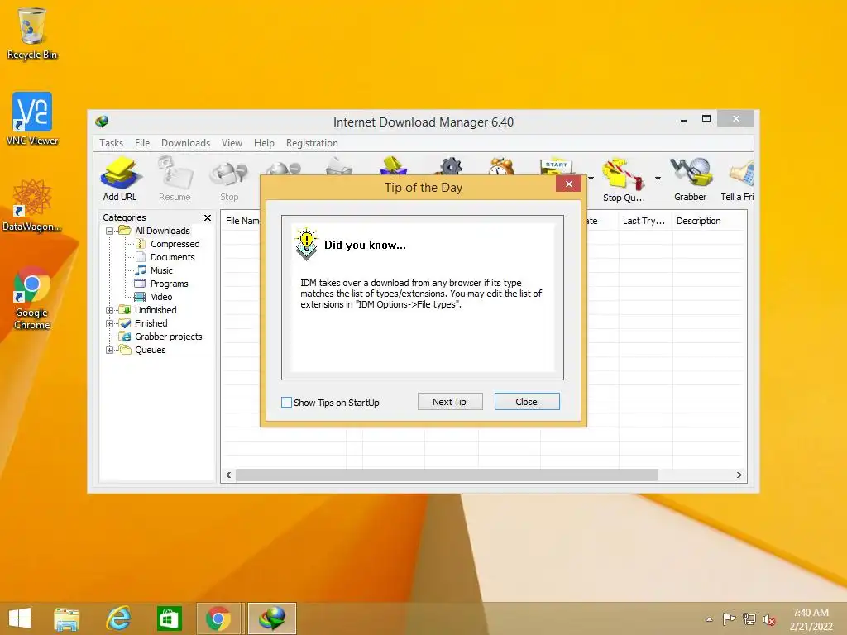Viewport: 847px width, 635px height.
Task: Open the File menu
Action: [142, 143]
